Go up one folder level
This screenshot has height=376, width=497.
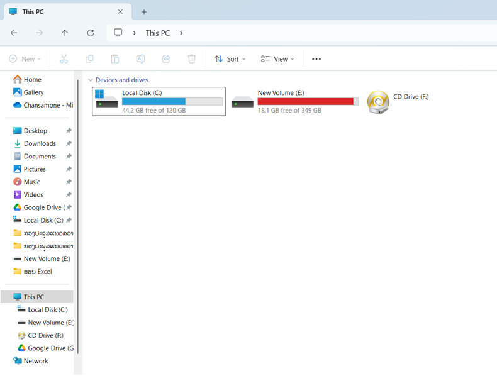pos(65,33)
